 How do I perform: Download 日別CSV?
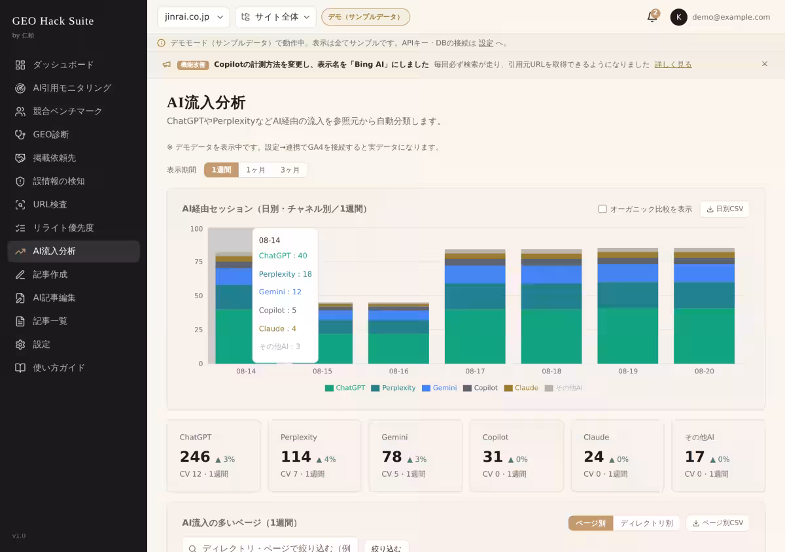725,209
